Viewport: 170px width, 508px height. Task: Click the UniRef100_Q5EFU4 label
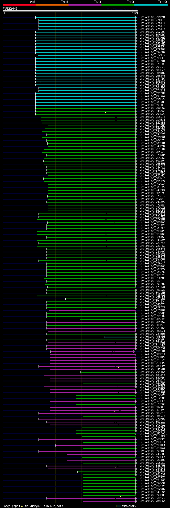click(x=152, y=93)
